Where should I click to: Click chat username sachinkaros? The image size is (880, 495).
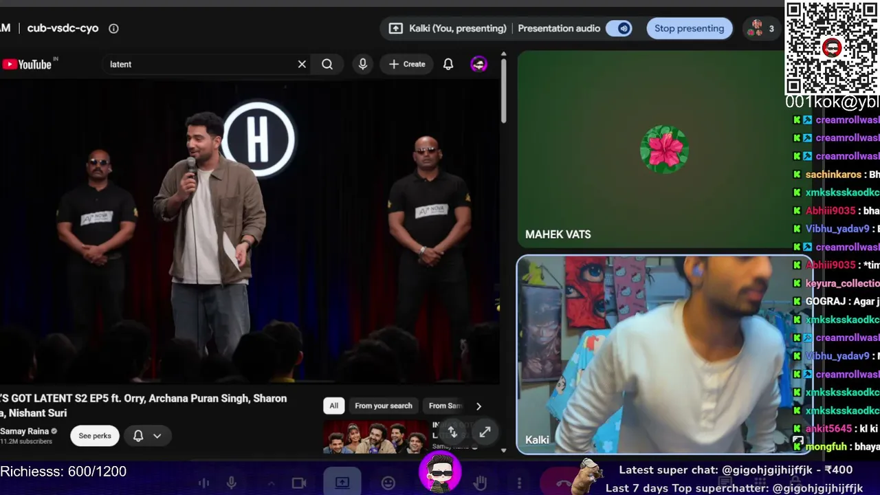[x=834, y=175]
